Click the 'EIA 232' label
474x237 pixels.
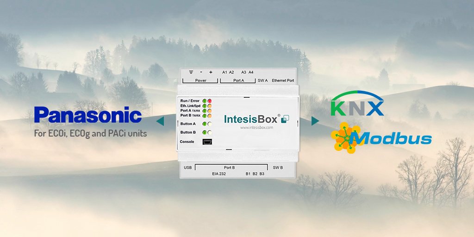[x=219, y=174]
